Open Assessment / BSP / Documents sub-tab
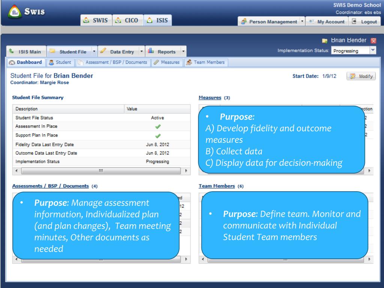Viewport: 384px width, 288px height. pos(113,62)
